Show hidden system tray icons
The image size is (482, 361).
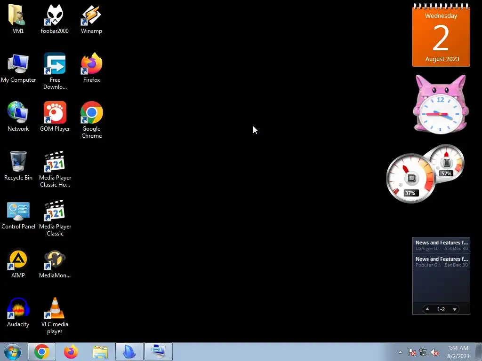[400, 352]
